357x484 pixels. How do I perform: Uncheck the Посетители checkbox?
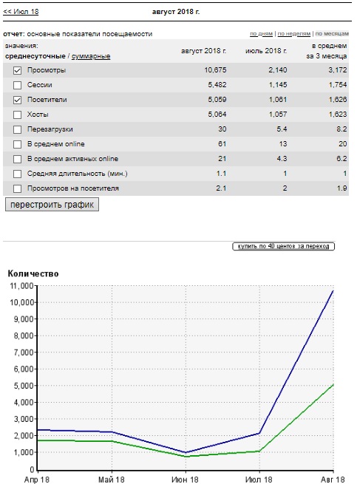pyautogui.click(x=17, y=100)
